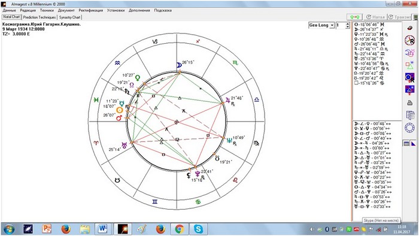Select aspect row with orb 00°08'
The height and width of the screenshot is (236, 419).
point(372,134)
